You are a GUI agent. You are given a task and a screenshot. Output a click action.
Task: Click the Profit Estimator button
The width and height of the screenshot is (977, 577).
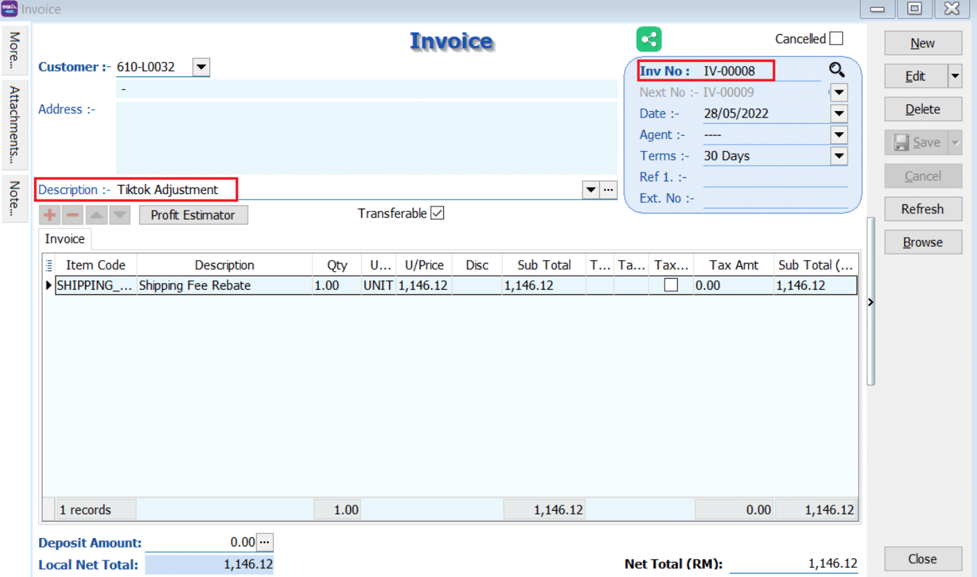tap(193, 215)
